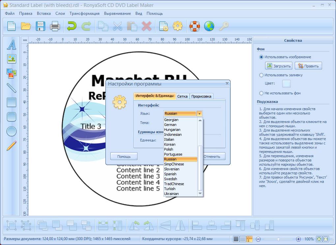The image size is (336, 245).
Task: Click the Править button
Action: (308, 66)
